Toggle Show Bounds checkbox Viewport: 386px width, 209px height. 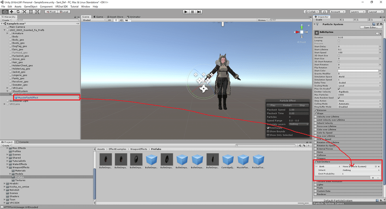point(268,131)
